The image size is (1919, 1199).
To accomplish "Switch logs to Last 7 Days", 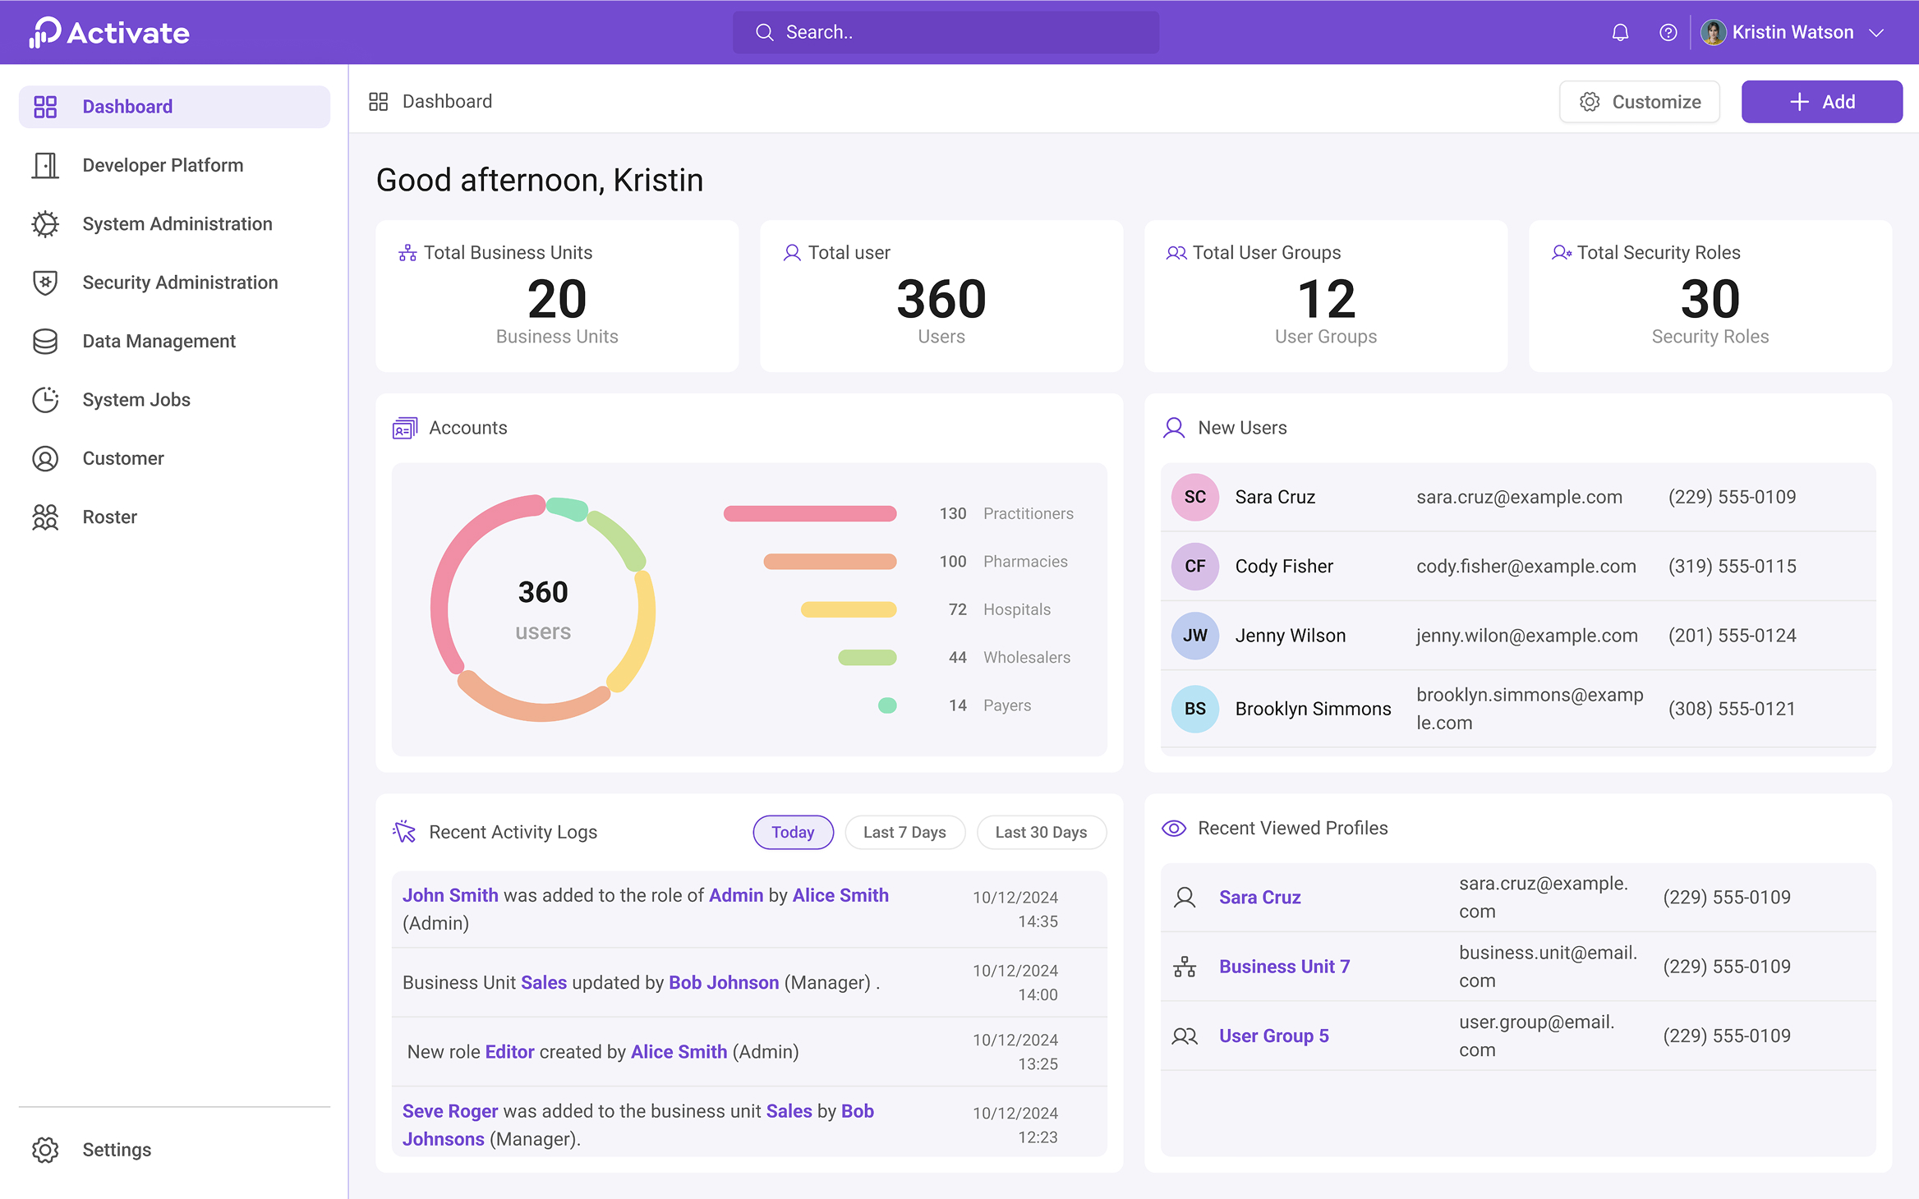I will pos(904,832).
